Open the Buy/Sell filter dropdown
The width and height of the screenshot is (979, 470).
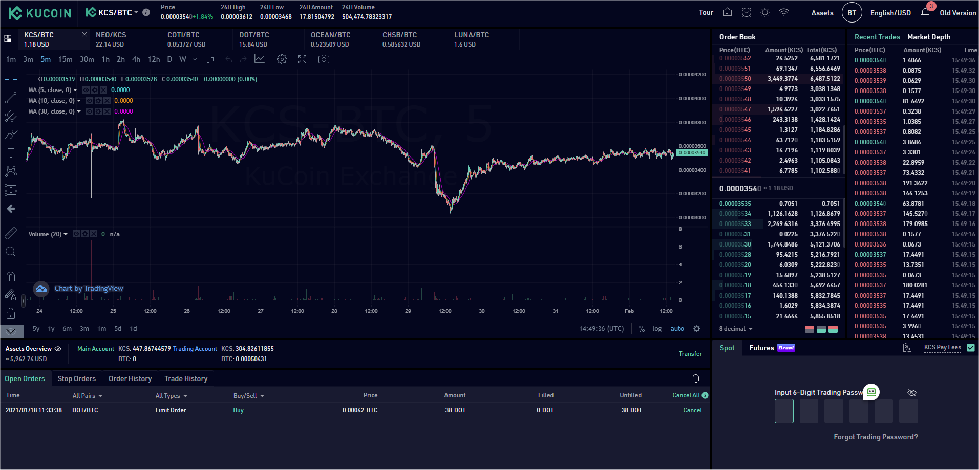pyautogui.click(x=249, y=396)
